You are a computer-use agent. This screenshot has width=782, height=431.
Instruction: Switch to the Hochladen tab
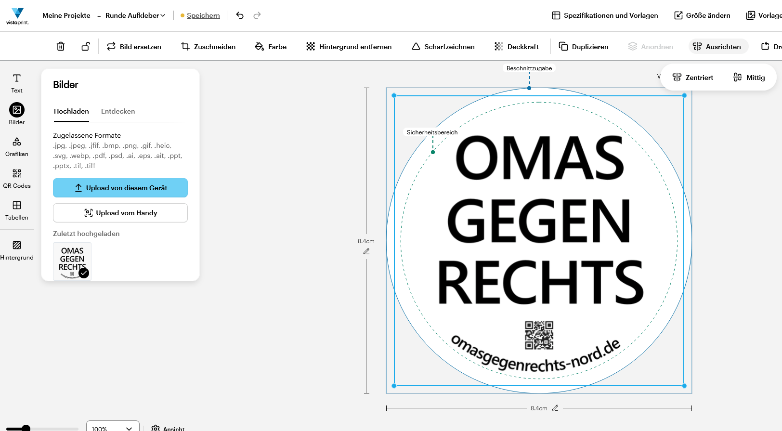pyautogui.click(x=71, y=111)
